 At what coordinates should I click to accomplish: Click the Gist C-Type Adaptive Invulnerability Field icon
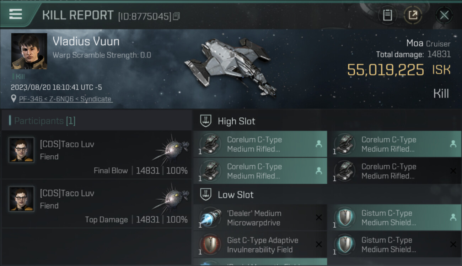tap(210, 245)
